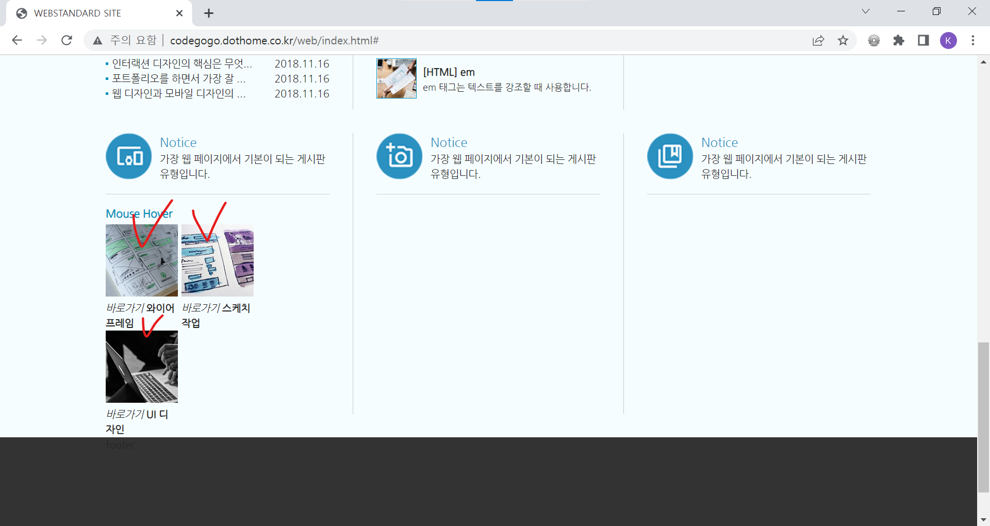
Task: Open the not-secure site warning icon
Action: (97, 40)
